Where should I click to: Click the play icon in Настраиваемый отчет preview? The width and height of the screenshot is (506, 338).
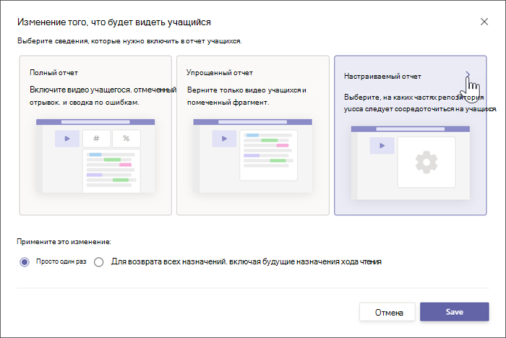click(382, 145)
